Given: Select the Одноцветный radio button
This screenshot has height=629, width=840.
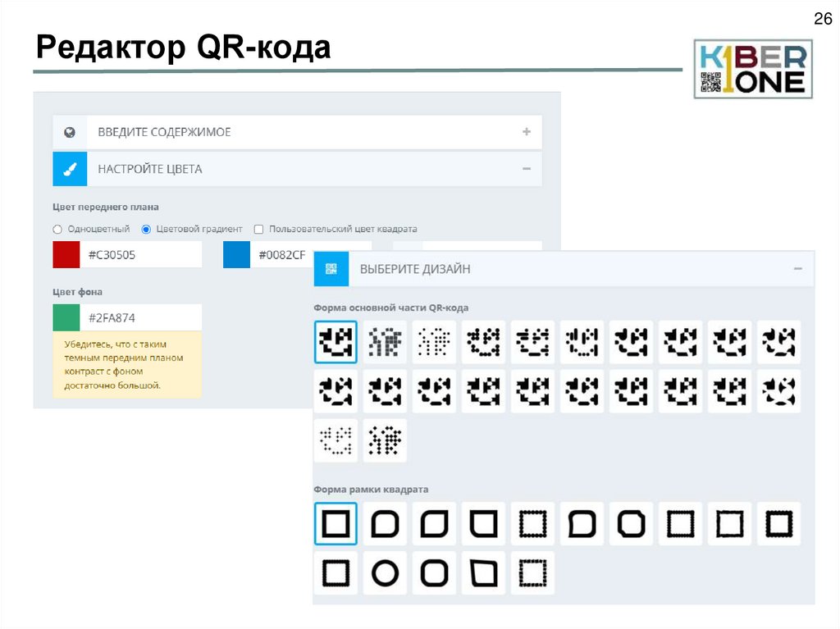Looking at the screenshot, I should tap(57, 230).
